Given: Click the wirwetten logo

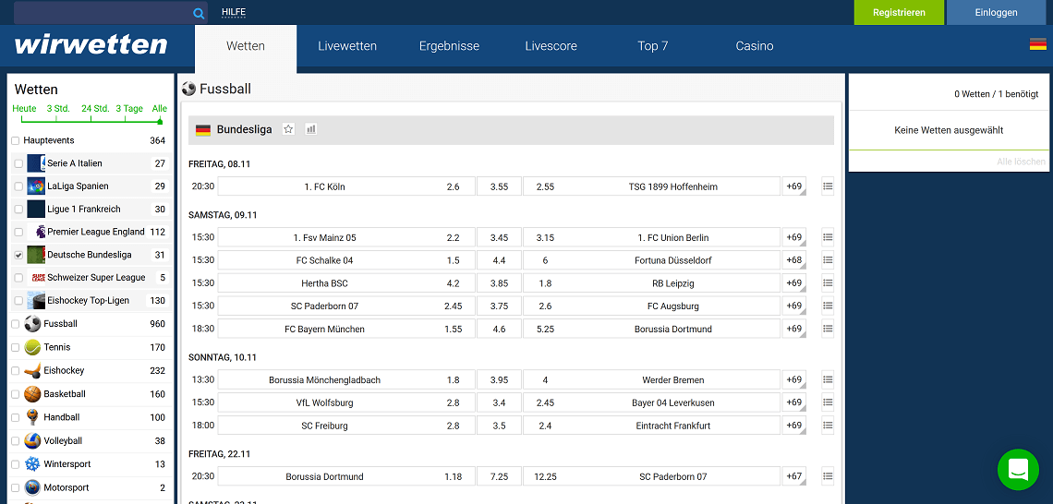Looking at the screenshot, I should [x=91, y=45].
